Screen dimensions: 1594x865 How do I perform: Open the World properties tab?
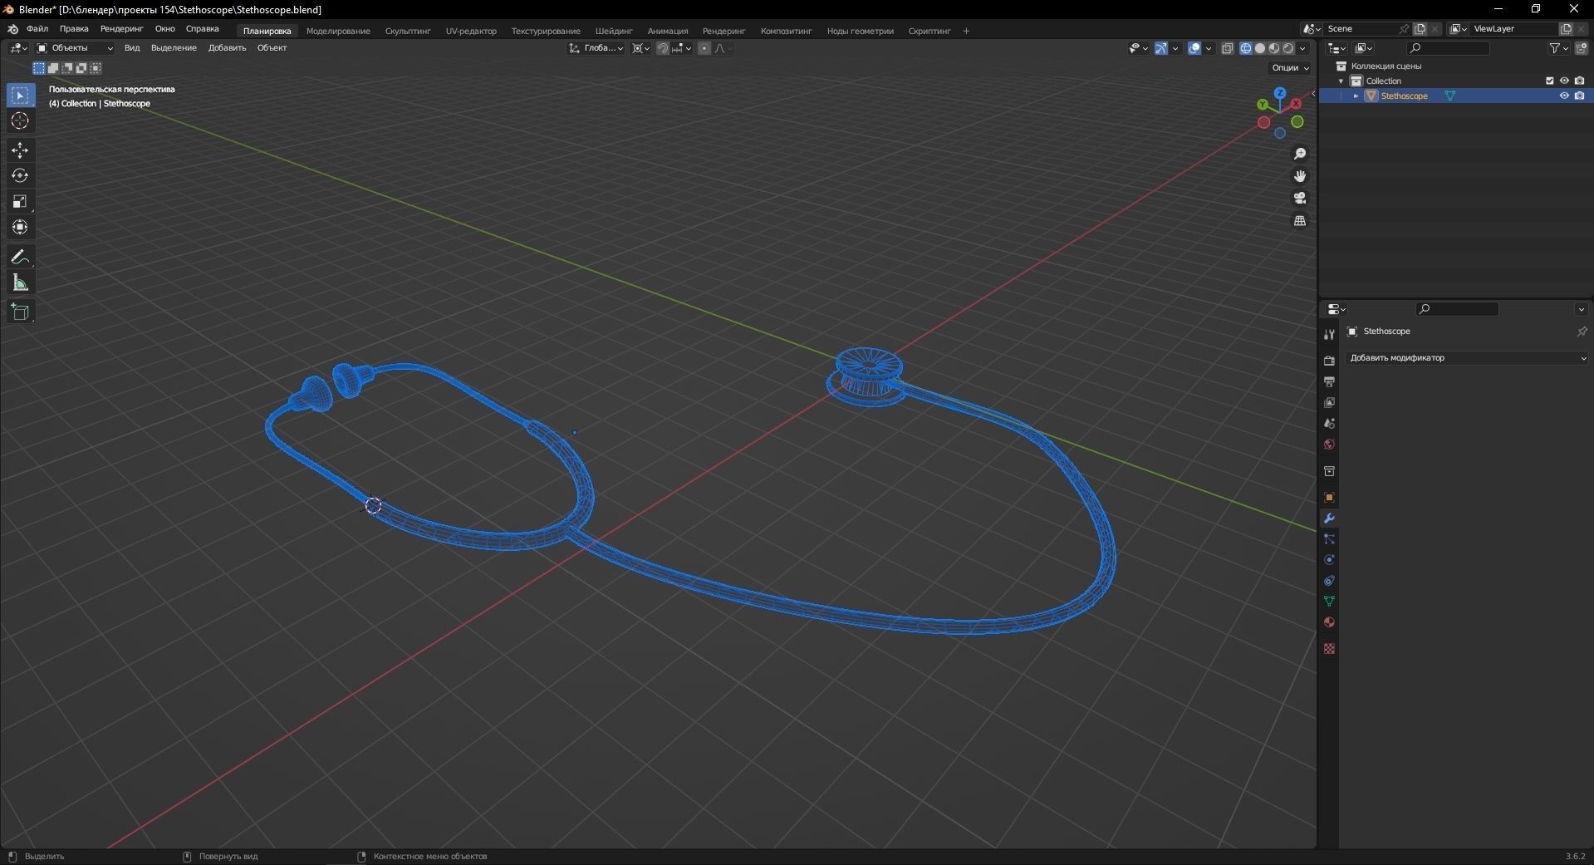coord(1329,445)
